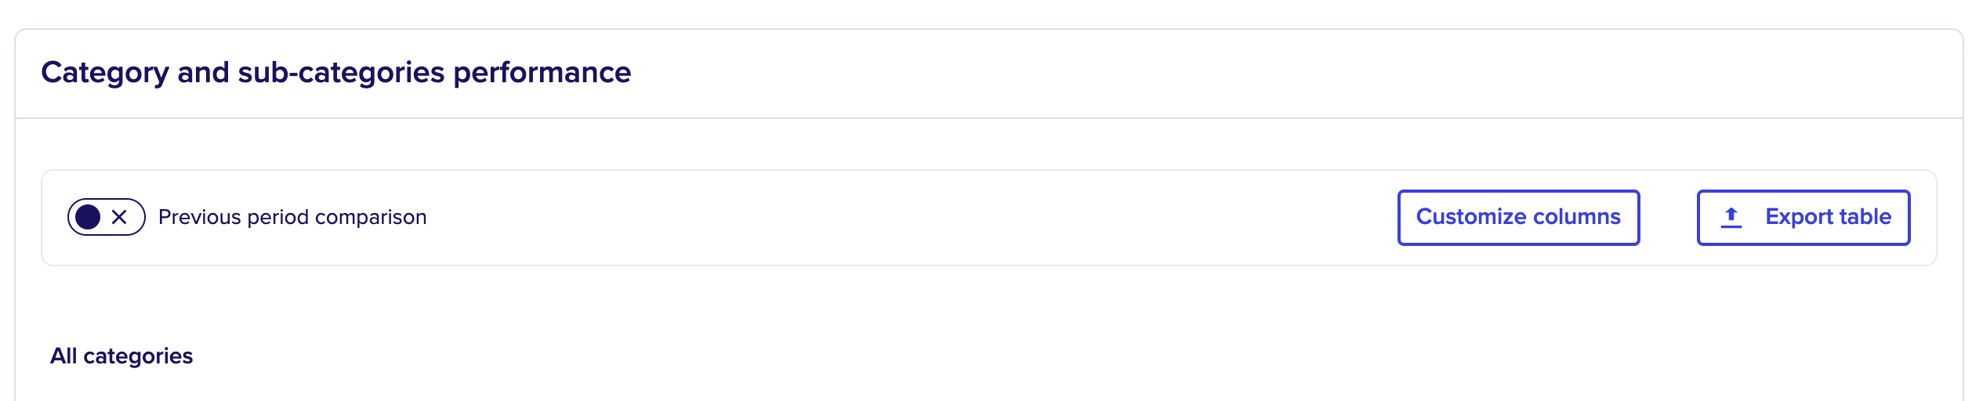This screenshot has height=401, width=1972.
Task: Click the word table in Export table
Action: coord(1865,217)
